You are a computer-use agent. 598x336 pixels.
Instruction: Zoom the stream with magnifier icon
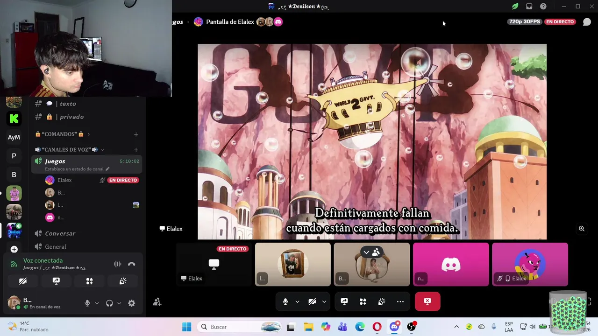point(582,229)
